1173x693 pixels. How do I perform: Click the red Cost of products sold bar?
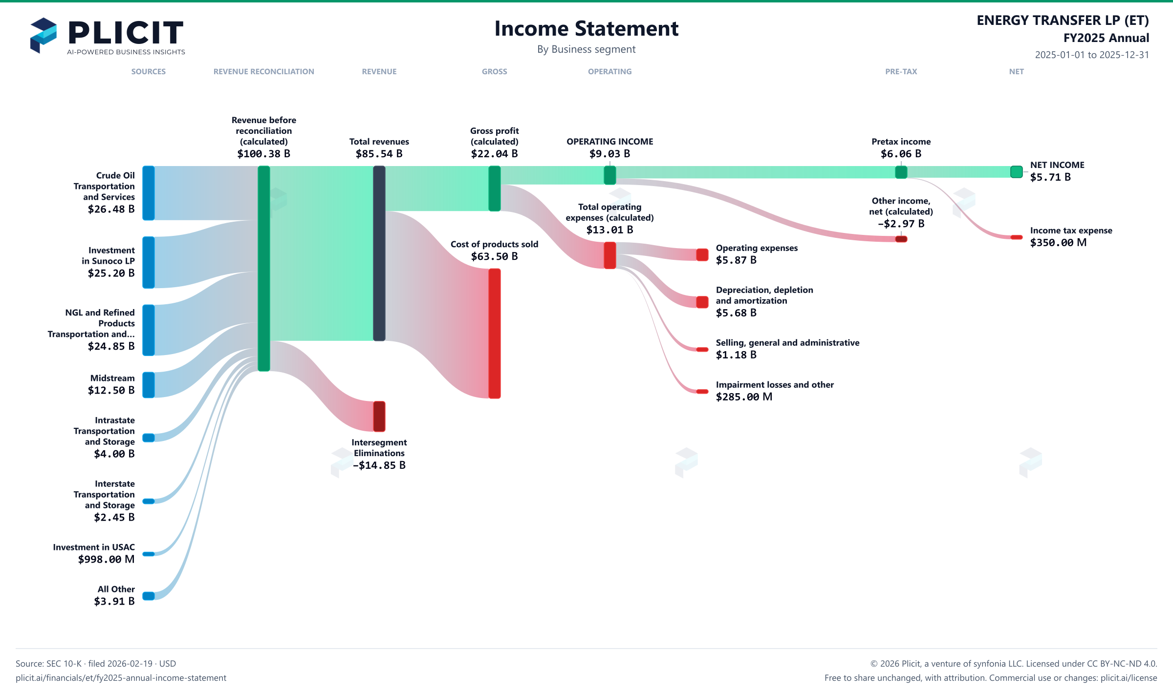[495, 334]
